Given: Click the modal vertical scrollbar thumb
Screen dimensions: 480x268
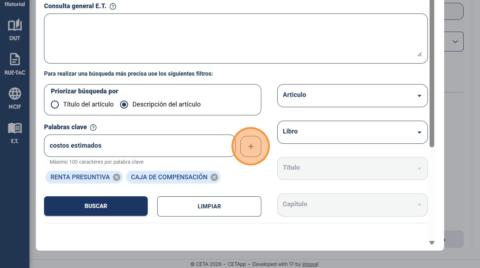Looking at the screenshot, I should coord(432,74).
